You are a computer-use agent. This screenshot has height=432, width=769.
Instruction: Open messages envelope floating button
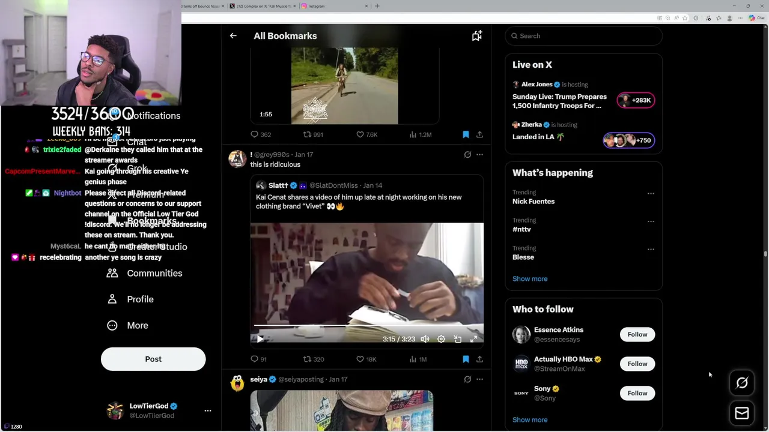click(x=742, y=413)
